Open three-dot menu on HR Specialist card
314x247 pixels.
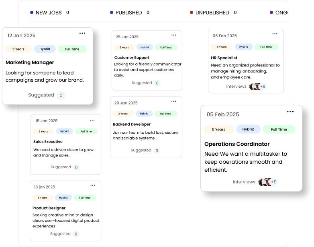(x=275, y=34)
